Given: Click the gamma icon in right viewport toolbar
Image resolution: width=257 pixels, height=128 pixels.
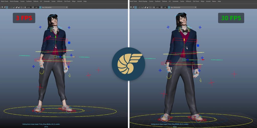Looking at the screenshot, I should 162,7.
